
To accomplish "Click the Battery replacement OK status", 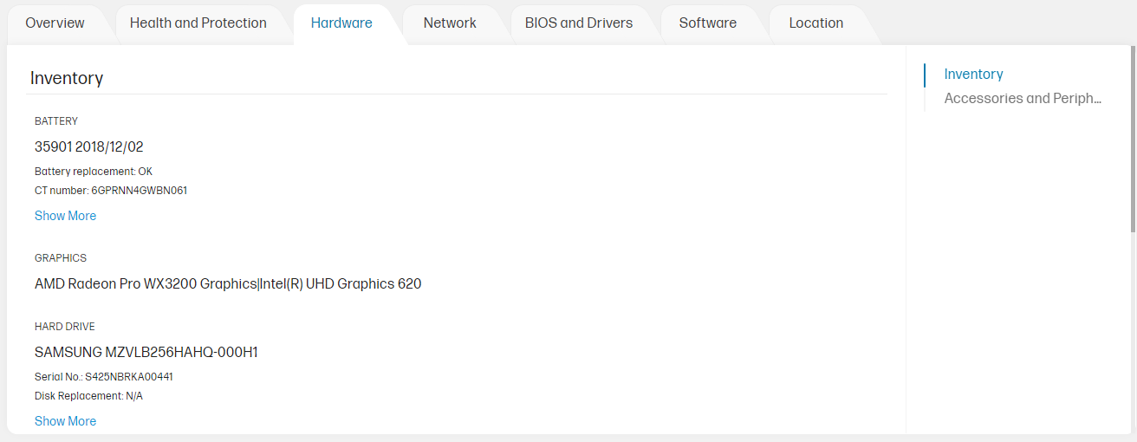I will point(94,172).
